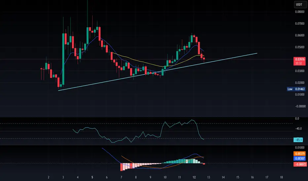Click date 16 on the time axis
The width and height of the screenshot is (308, 181).
click(252, 177)
